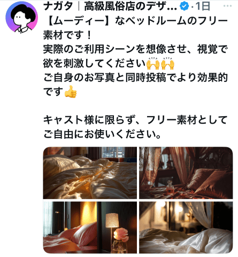Open the white sheets with curtain photo
The image size is (238, 257).
click(186, 228)
